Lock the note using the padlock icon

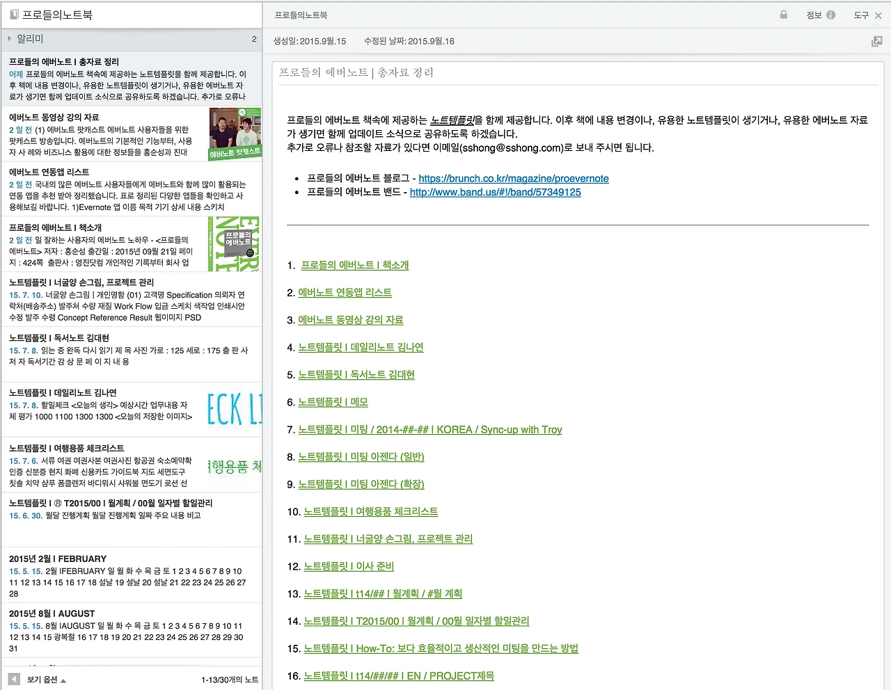(x=784, y=15)
